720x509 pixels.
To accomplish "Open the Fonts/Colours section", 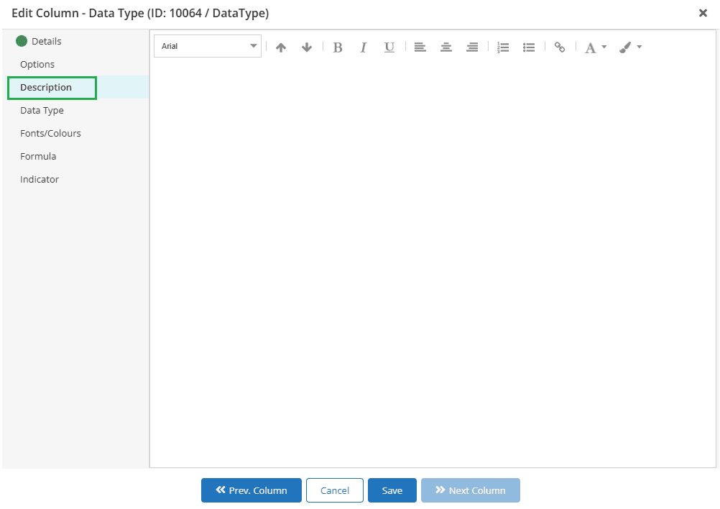I will click(x=50, y=133).
